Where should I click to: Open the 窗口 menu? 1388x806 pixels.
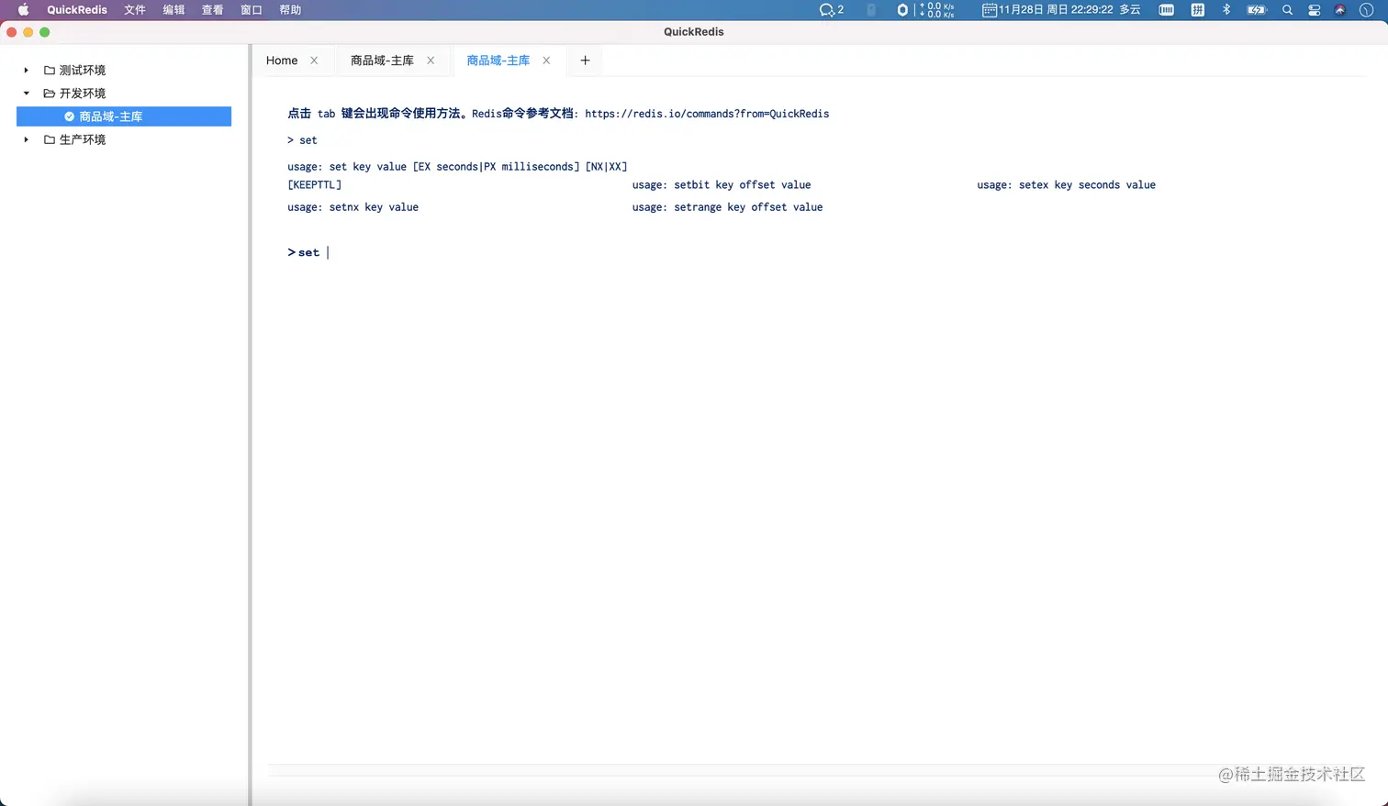252,10
